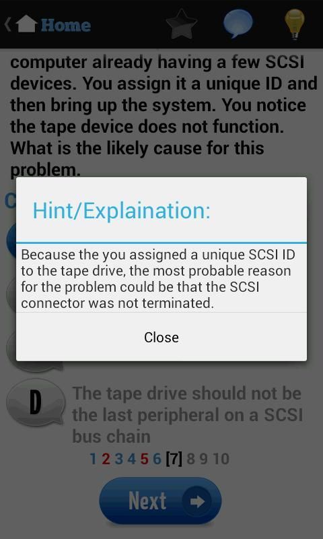The width and height of the screenshot is (323, 539).
Task: Select current question [7] marker
Action: (x=174, y=459)
